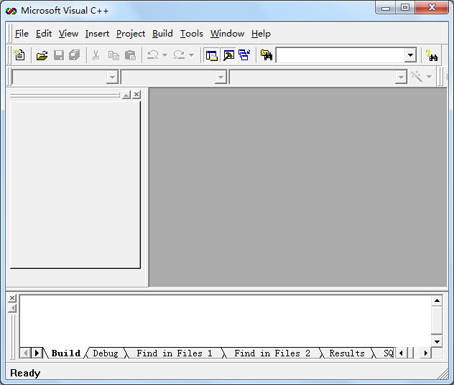Click the Ready status bar text
The image size is (454, 385).
coord(25,373)
